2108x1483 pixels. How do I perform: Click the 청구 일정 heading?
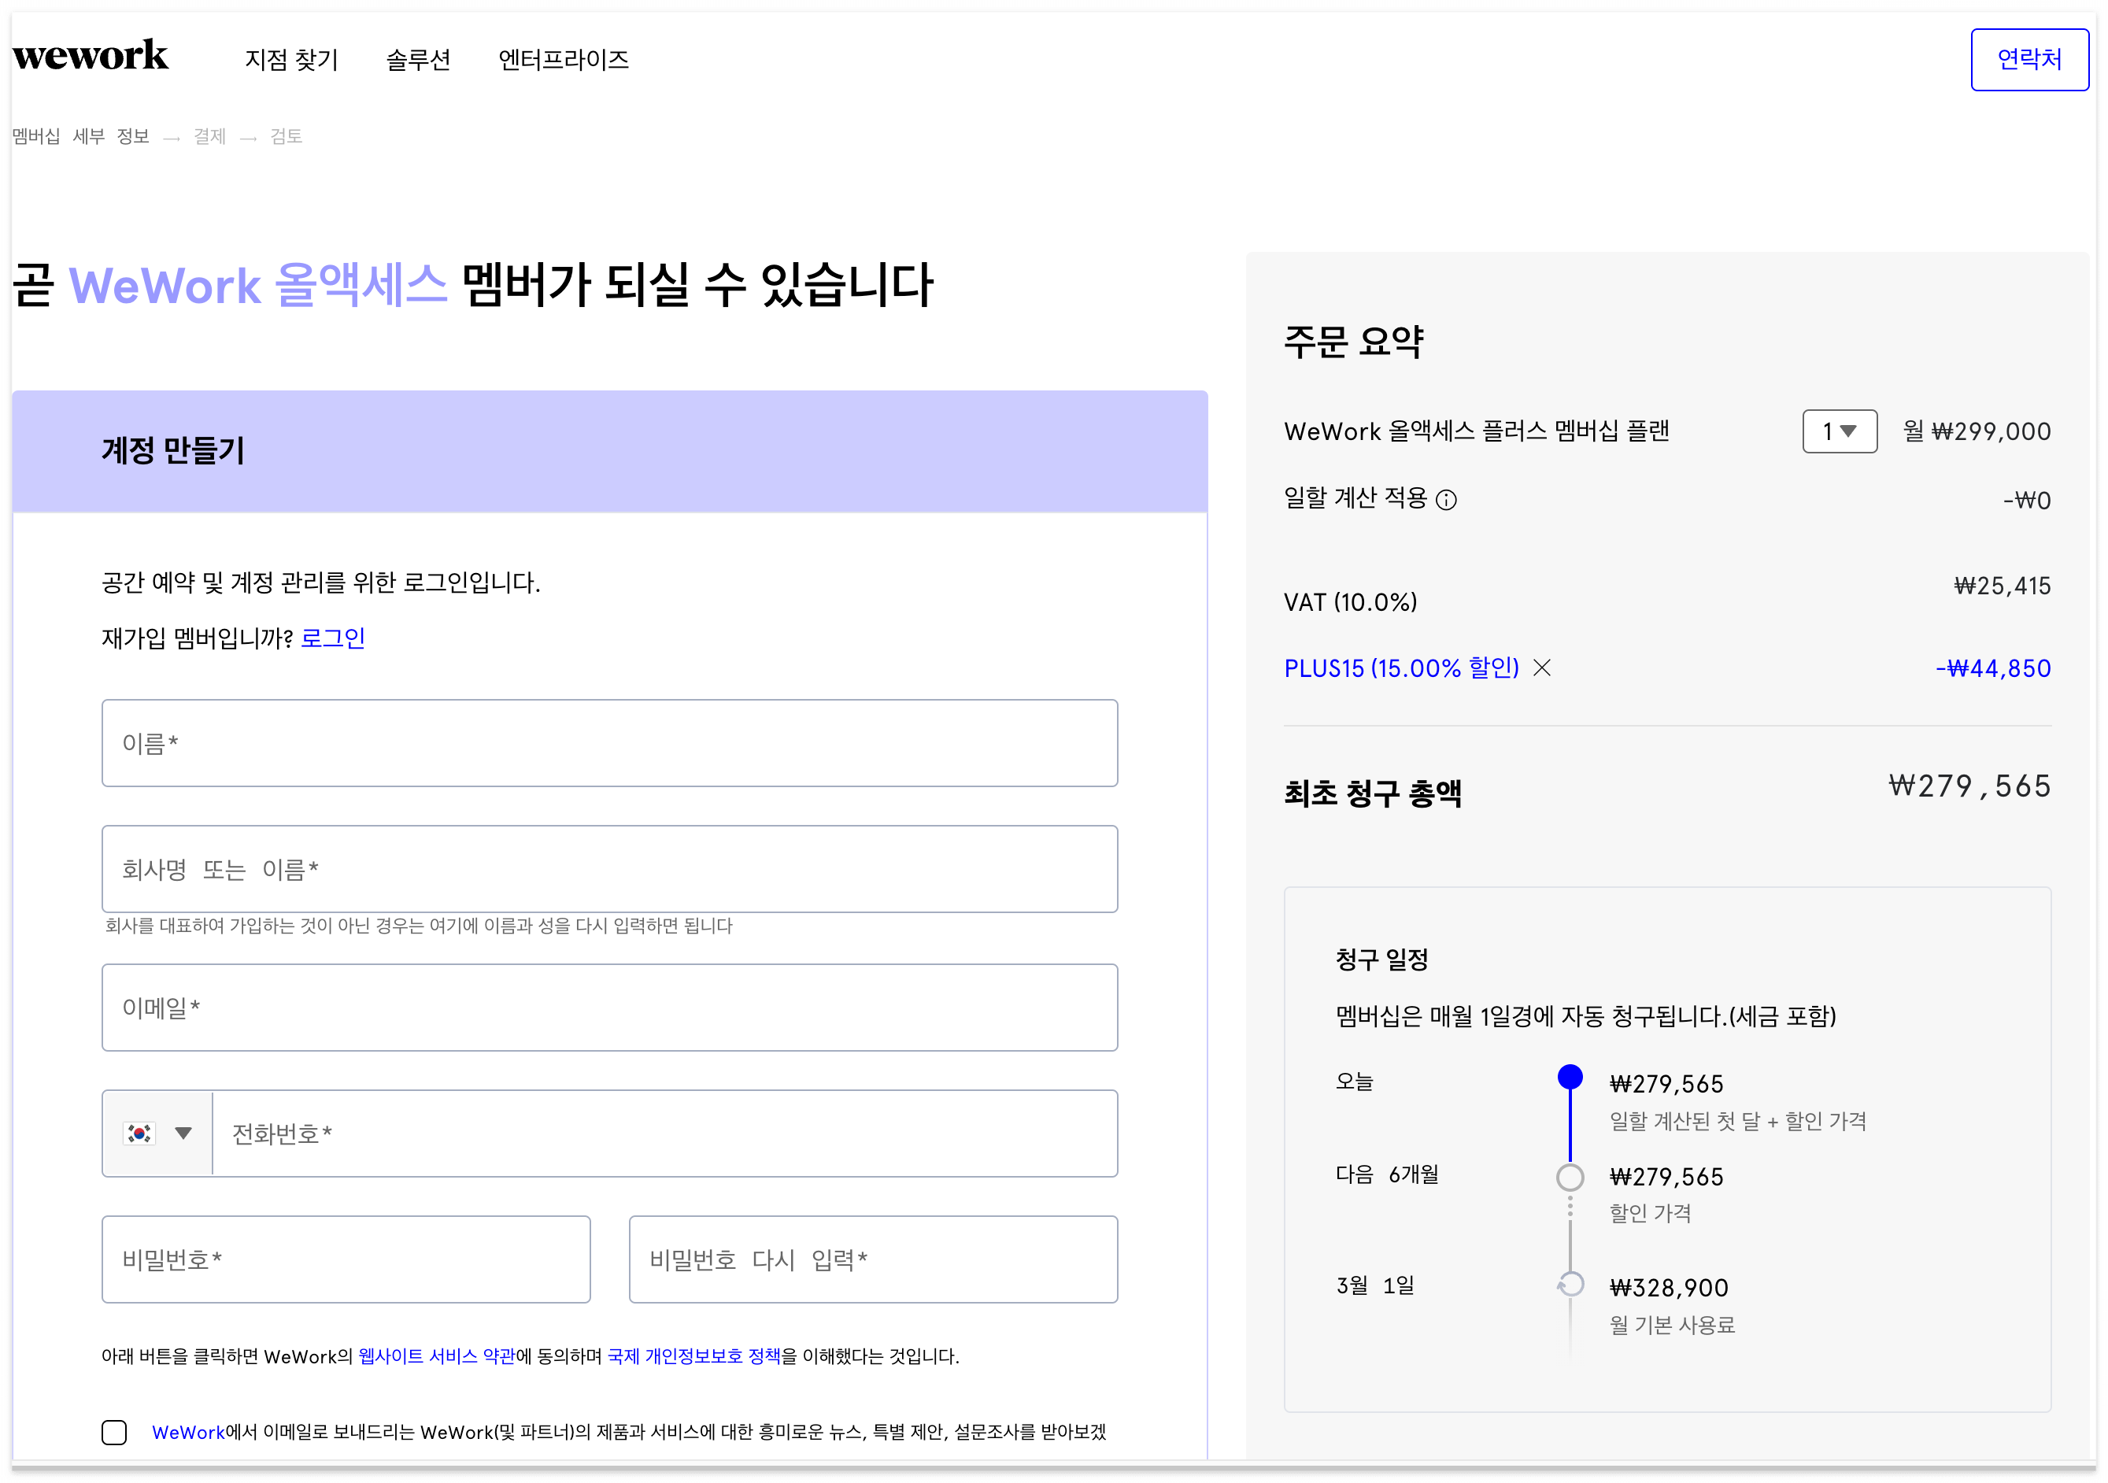point(1381,960)
